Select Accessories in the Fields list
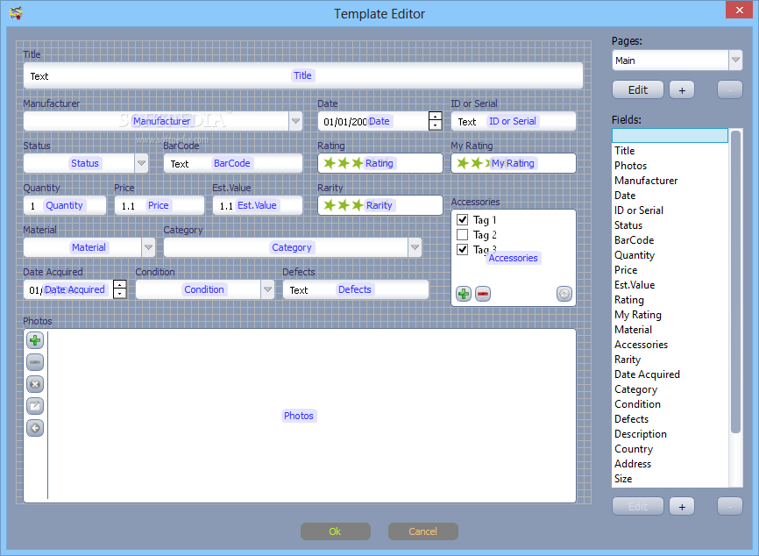Image resolution: width=759 pixels, height=556 pixels. pos(670,345)
